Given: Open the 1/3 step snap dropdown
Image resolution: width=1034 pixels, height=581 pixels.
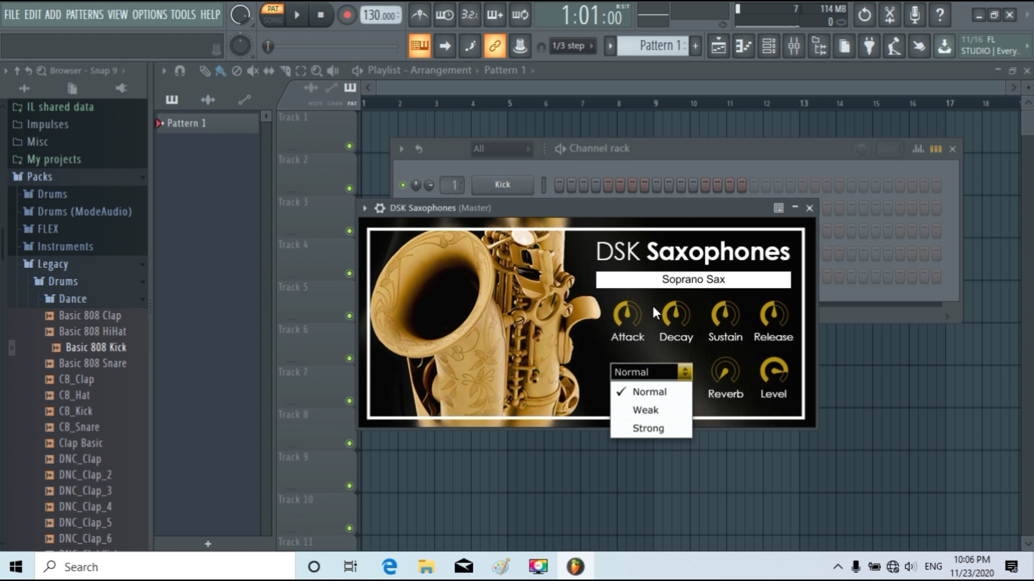Looking at the screenshot, I should 573,46.
